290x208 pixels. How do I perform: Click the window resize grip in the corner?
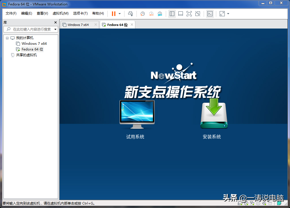pos(287,204)
